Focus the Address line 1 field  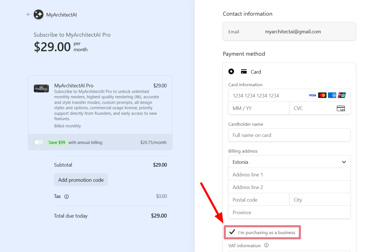coord(289,174)
